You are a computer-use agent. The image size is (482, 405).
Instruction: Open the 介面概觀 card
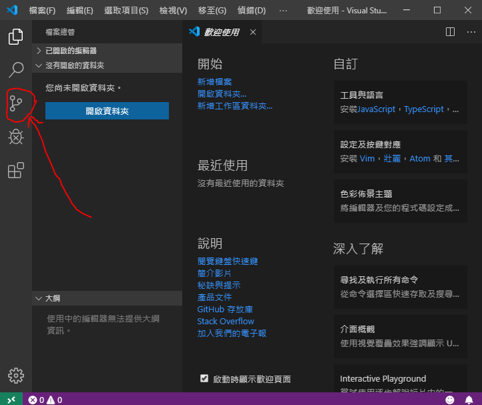(401, 336)
